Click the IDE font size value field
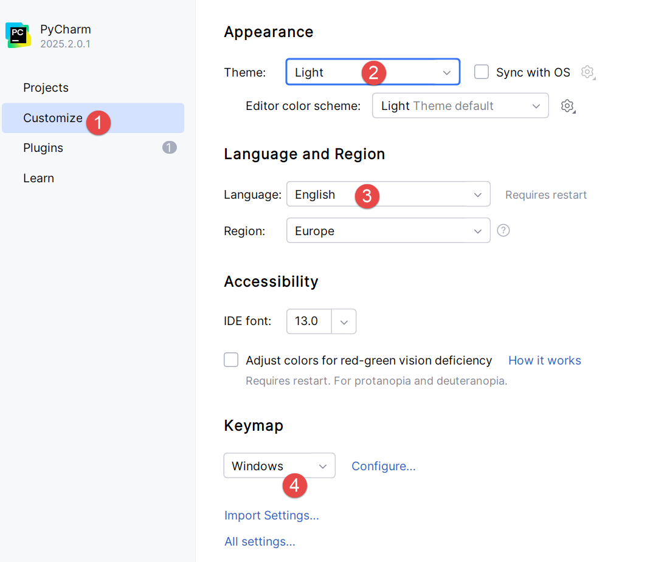This screenshot has height=562, width=656. coord(308,321)
